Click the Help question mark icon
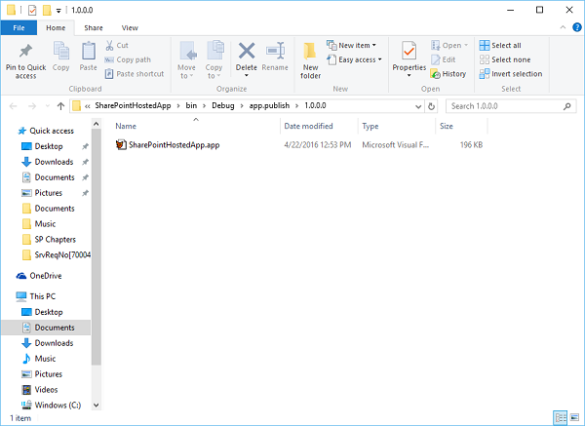Viewport: 585px width, 426px height. (x=577, y=27)
